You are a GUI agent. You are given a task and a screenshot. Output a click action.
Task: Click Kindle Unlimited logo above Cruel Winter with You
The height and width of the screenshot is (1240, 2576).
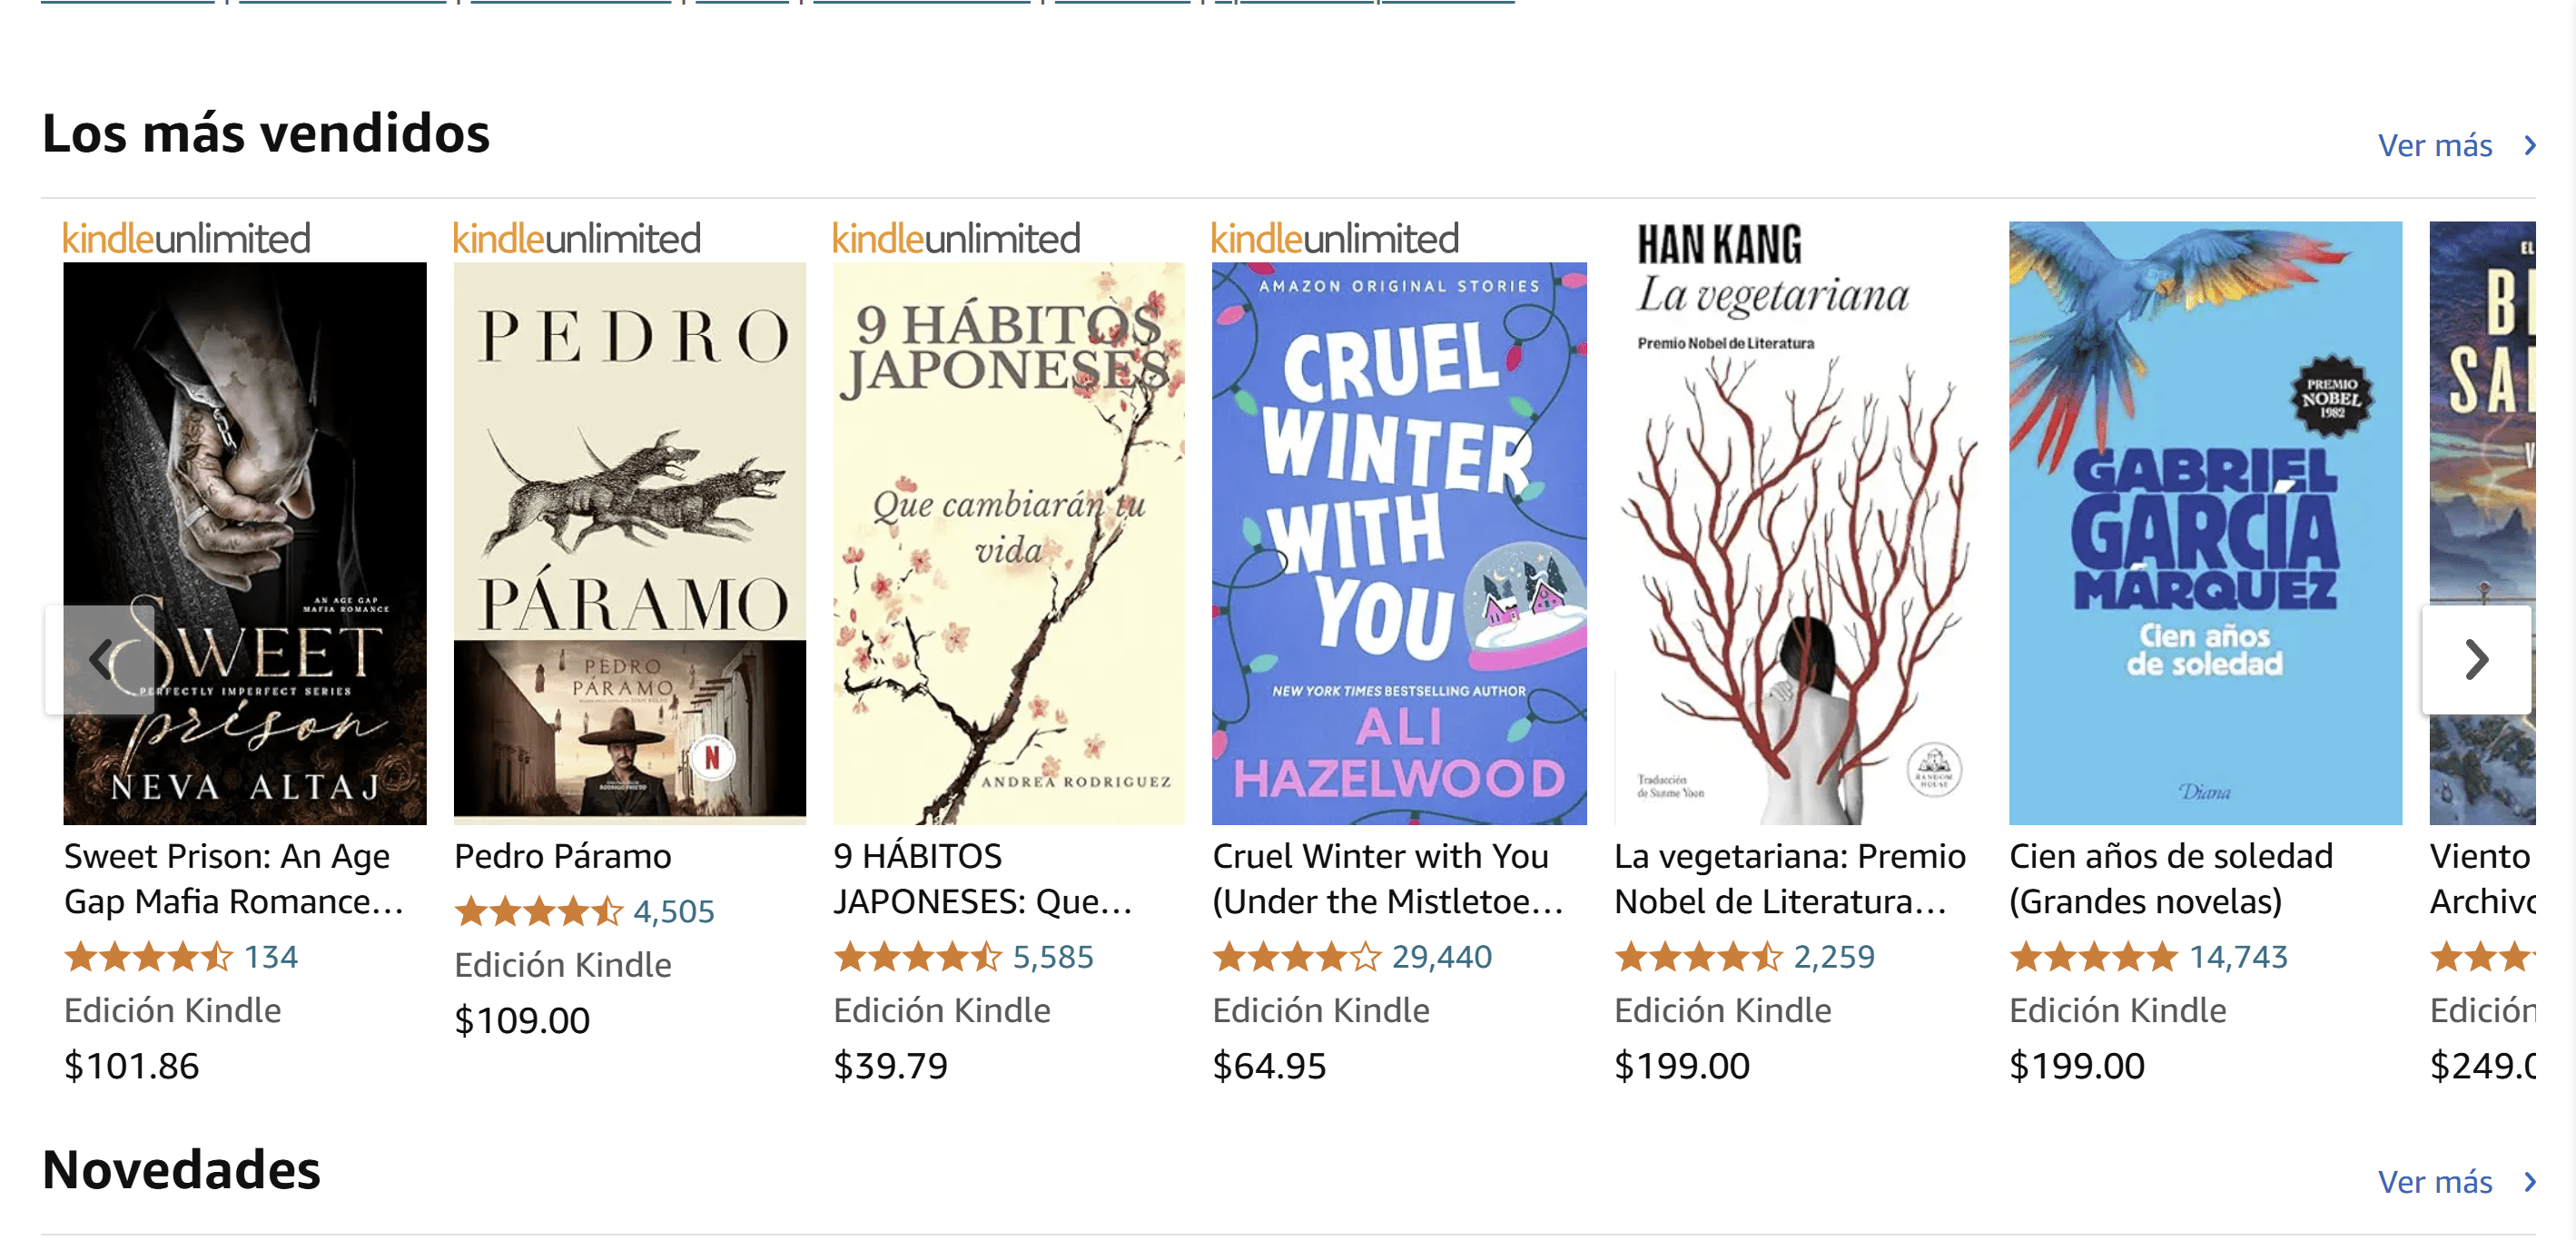coord(1335,239)
